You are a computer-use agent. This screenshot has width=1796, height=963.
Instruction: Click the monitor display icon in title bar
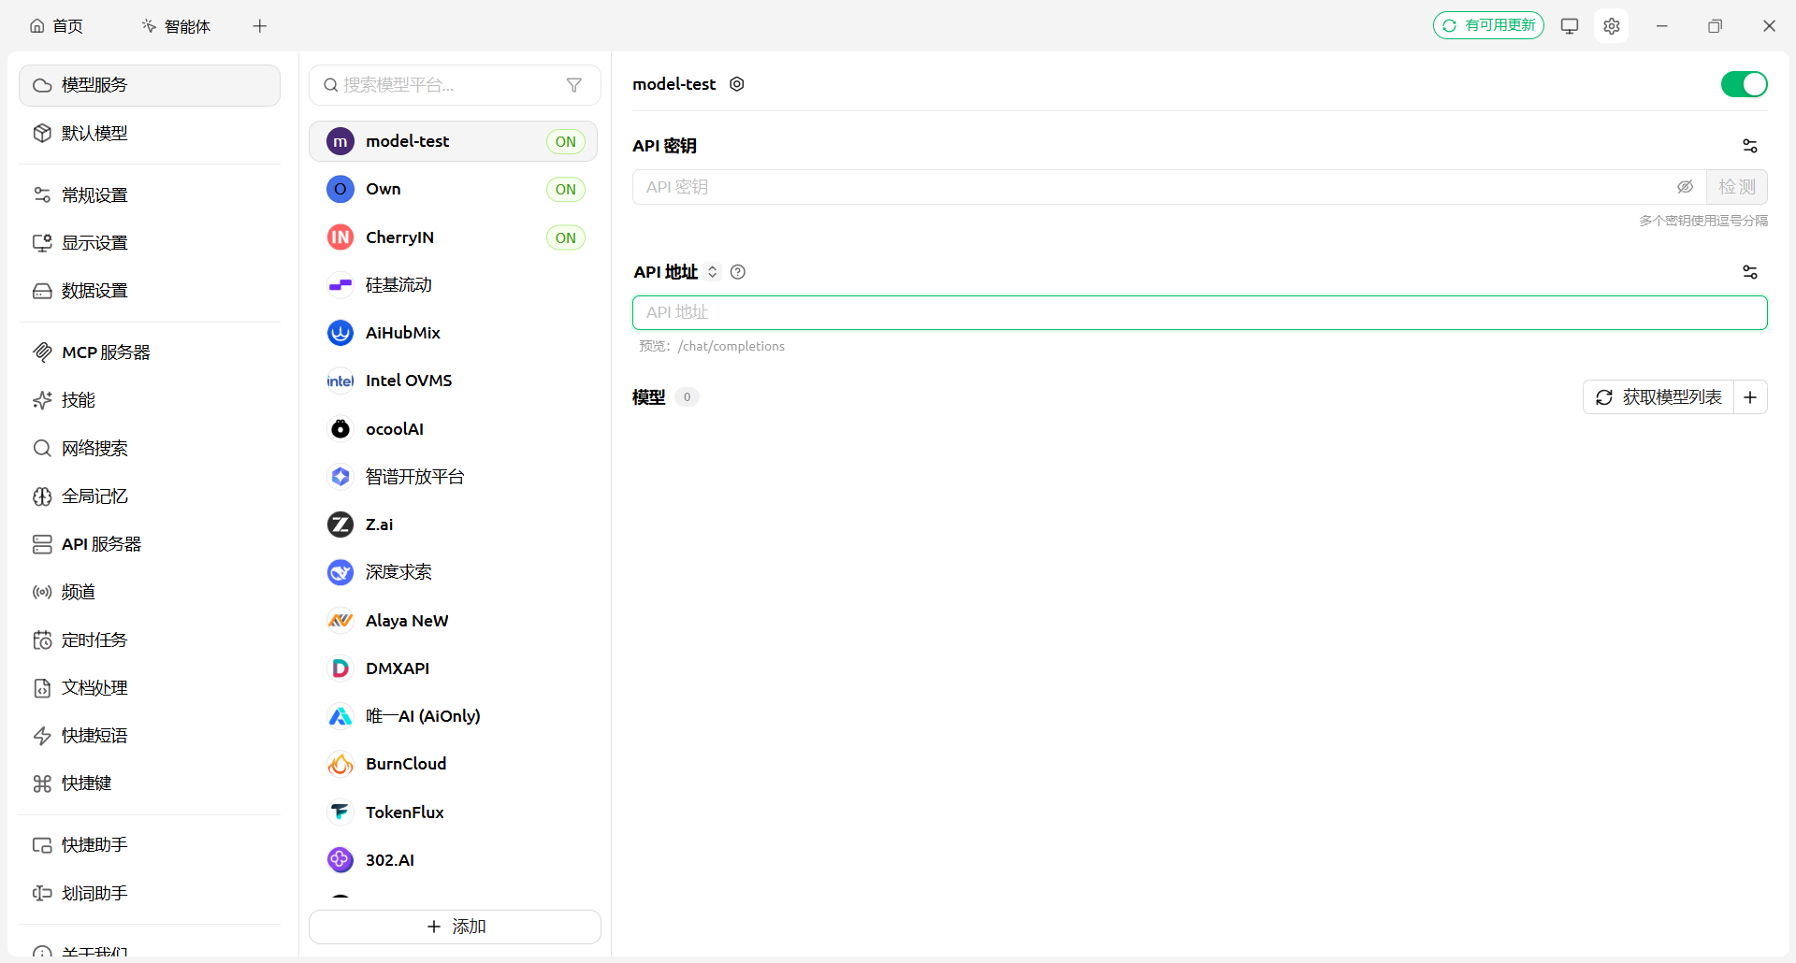[x=1570, y=26]
